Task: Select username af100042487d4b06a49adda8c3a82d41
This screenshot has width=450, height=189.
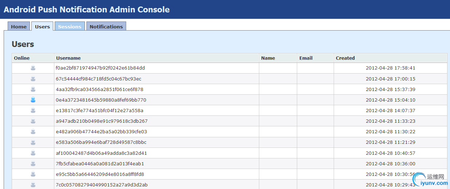Action: pos(101,153)
